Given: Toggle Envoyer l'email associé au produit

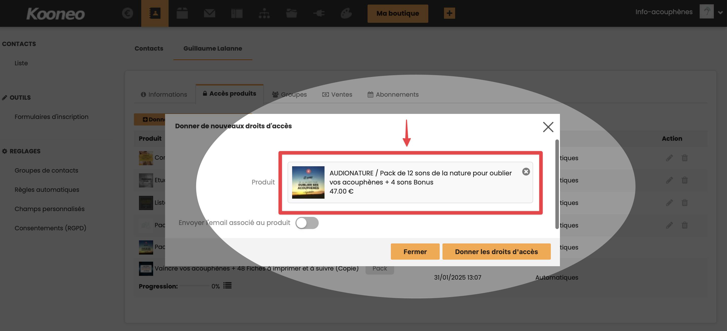Looking at the screenshot, I should tap(307, 223).
